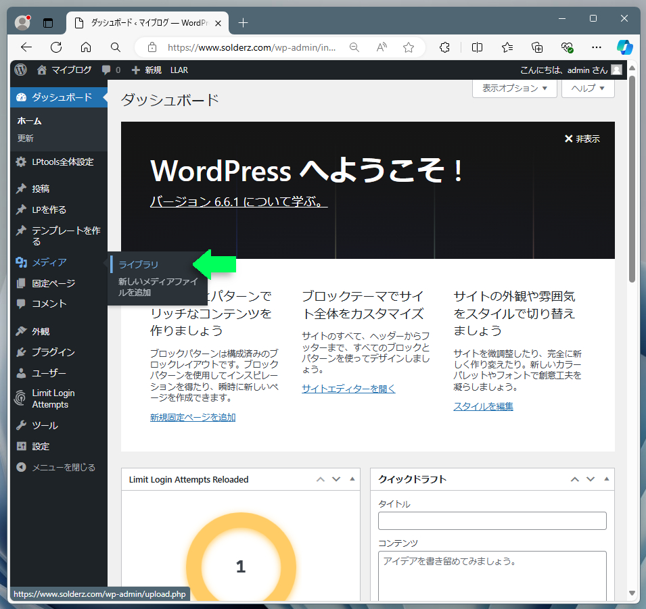Open マイブログ site home link
This screenshot has width=646, height=609.
click(64, 70)
